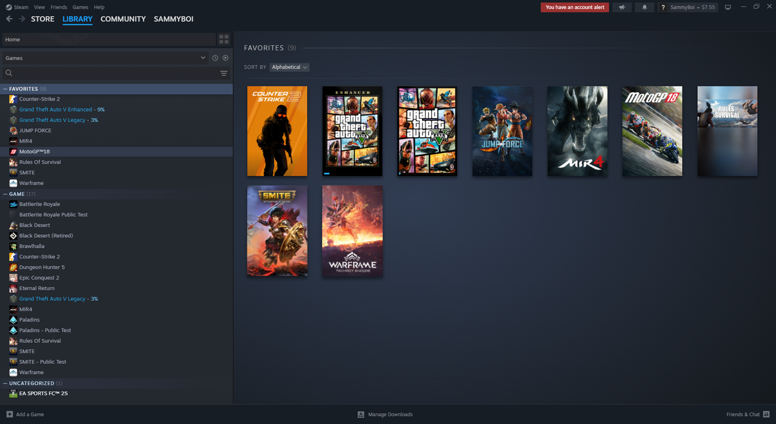The width and height of the screenshot is (776, 424).
Task: Click Add a Game link
Action: [x=30, y=414]
